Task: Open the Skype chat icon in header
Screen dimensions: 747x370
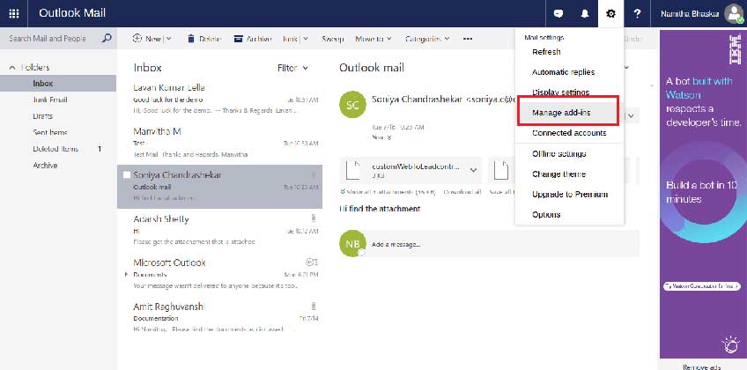Action: pyautogui.click(x=558, y=13)
